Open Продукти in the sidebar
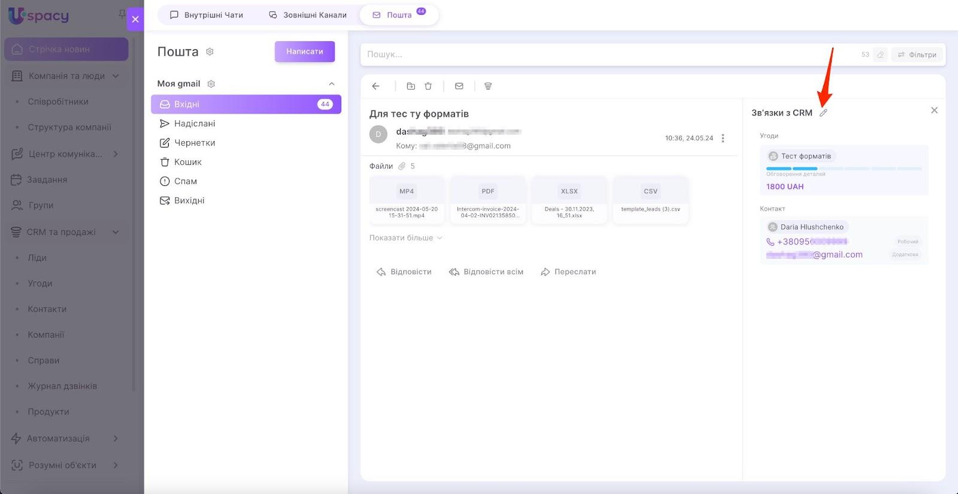Screen dimensions: 958x494 pyautogui.click(x=48, y=412)
